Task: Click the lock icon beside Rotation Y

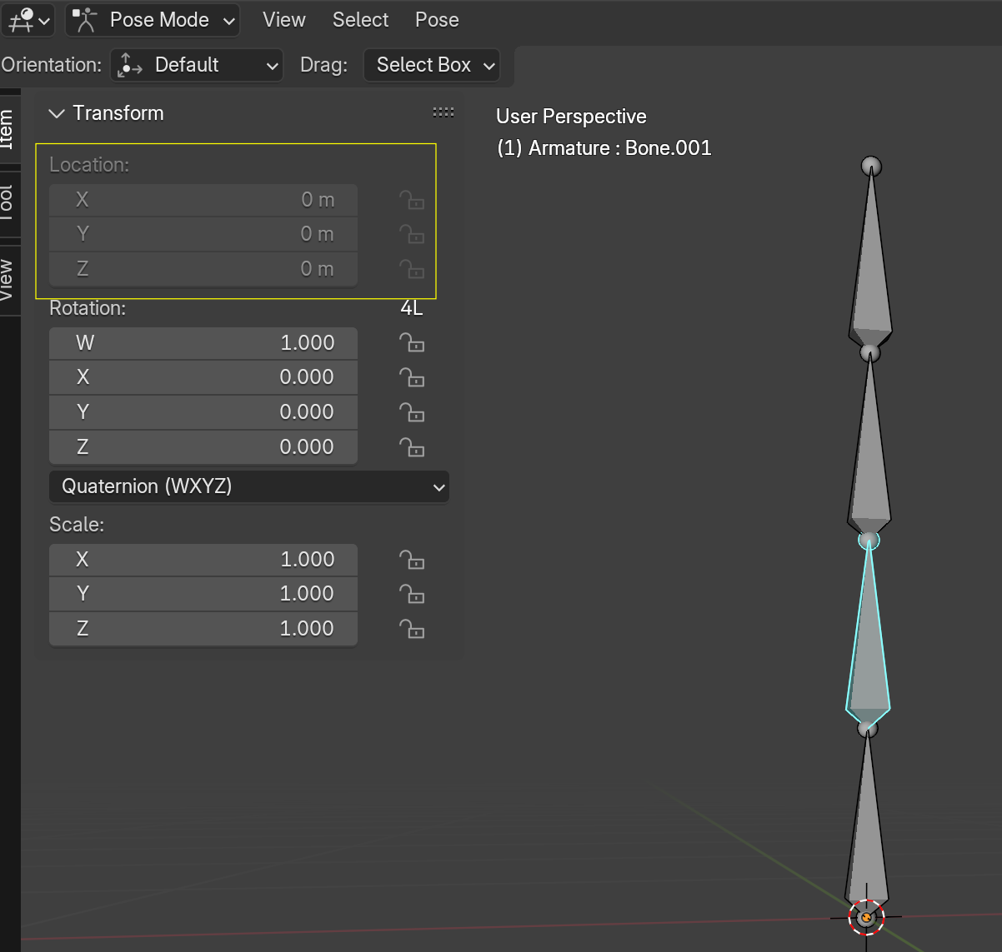Action: [412, 412]
